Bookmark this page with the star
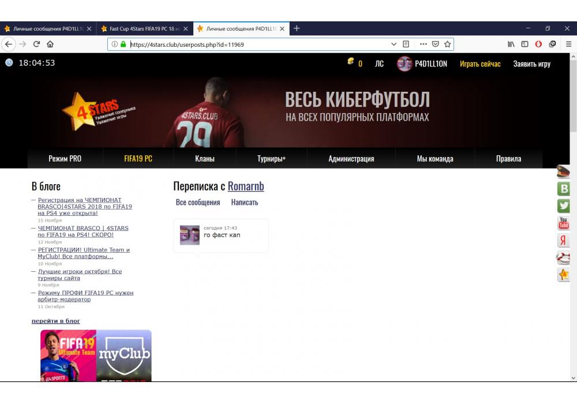Viewport: 577px width, 404px height. pos(448,44)
